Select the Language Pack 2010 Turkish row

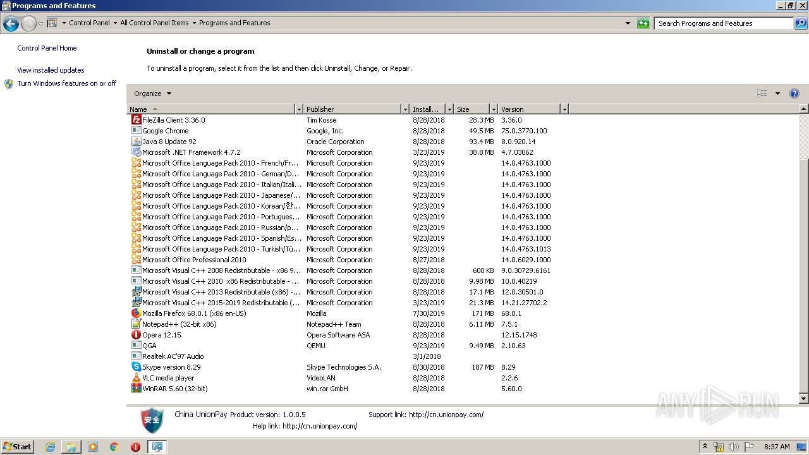pos(349,248)
